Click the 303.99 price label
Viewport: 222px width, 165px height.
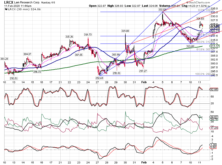point(116,55)
